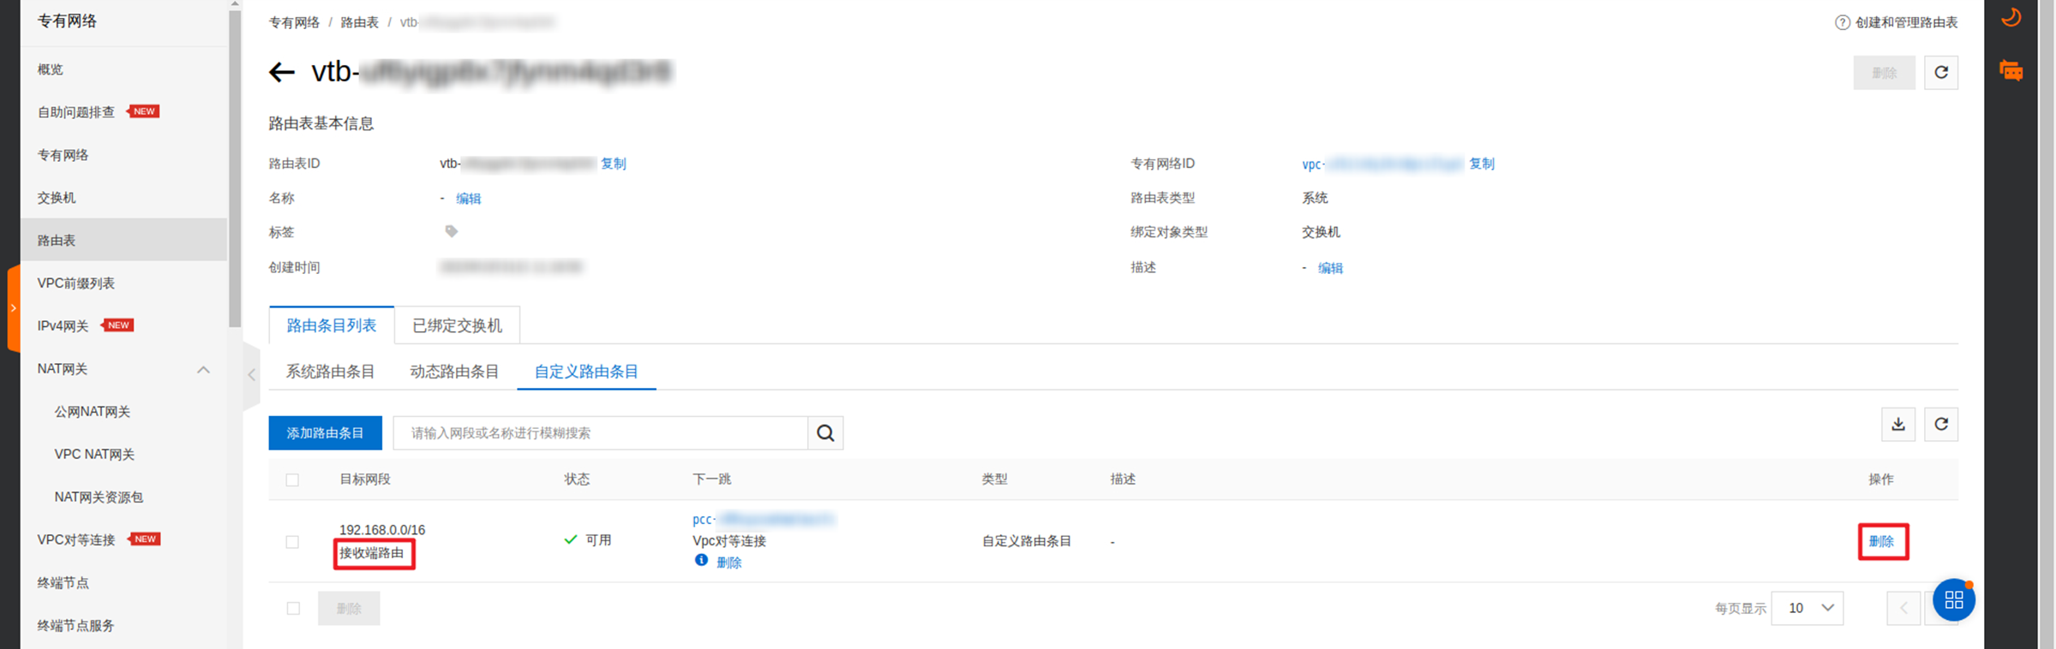
Task: Collapse the NAT网关 sidebar group
Action: 203,370
